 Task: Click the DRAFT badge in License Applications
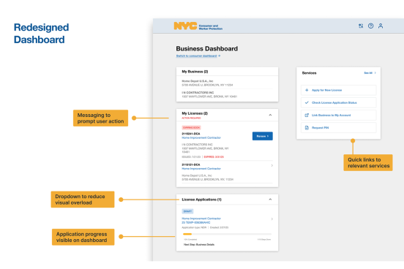point(187,211)
